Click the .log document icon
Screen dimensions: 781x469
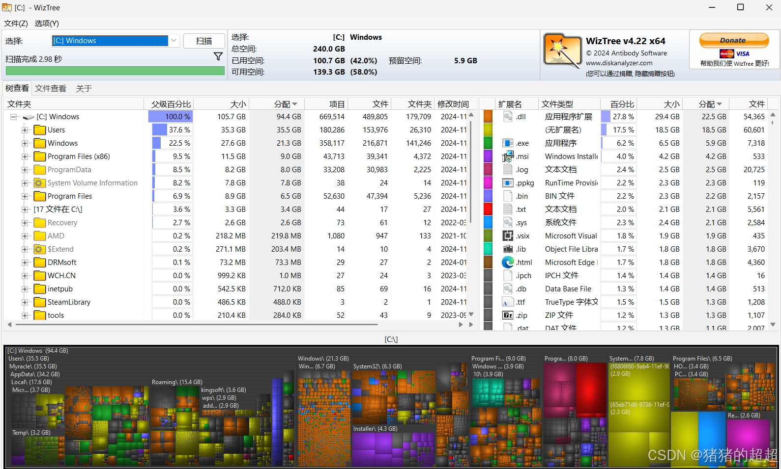(508, 170)
